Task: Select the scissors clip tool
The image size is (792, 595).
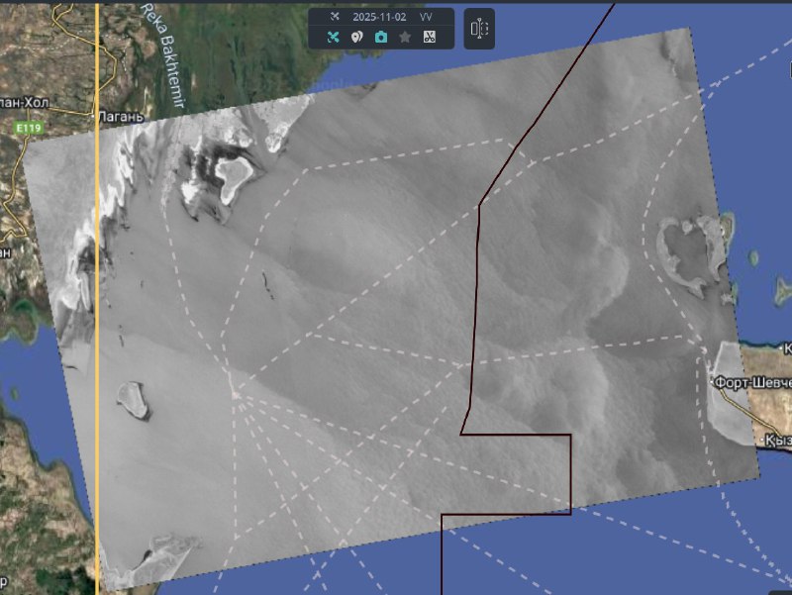Action: (x=430, y=38)
